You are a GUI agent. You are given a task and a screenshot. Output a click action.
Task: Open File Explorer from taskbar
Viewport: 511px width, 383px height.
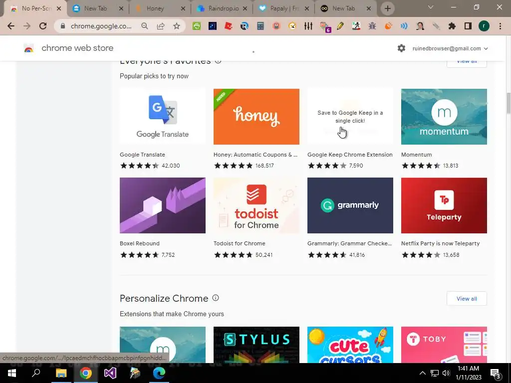click(61, 373)
